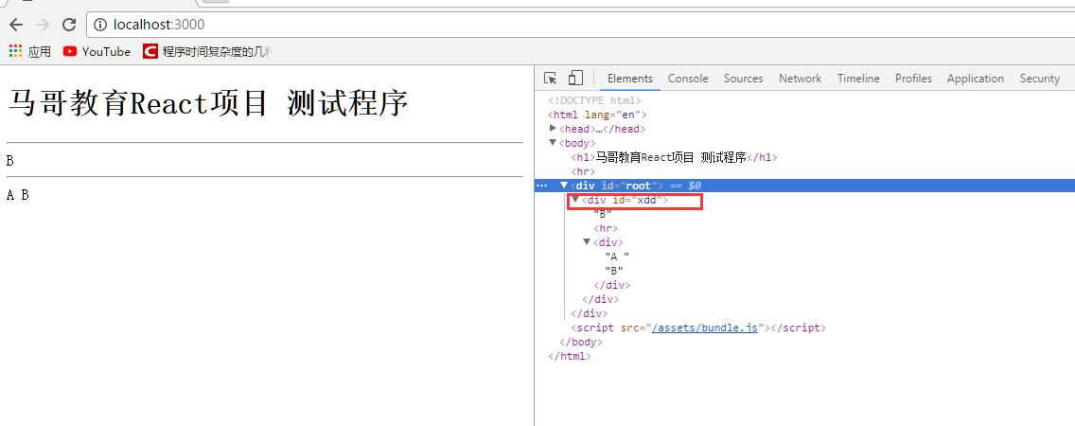Click the browser forward arrow
This screenshot has width=1075, height=426.
(42, 25)
